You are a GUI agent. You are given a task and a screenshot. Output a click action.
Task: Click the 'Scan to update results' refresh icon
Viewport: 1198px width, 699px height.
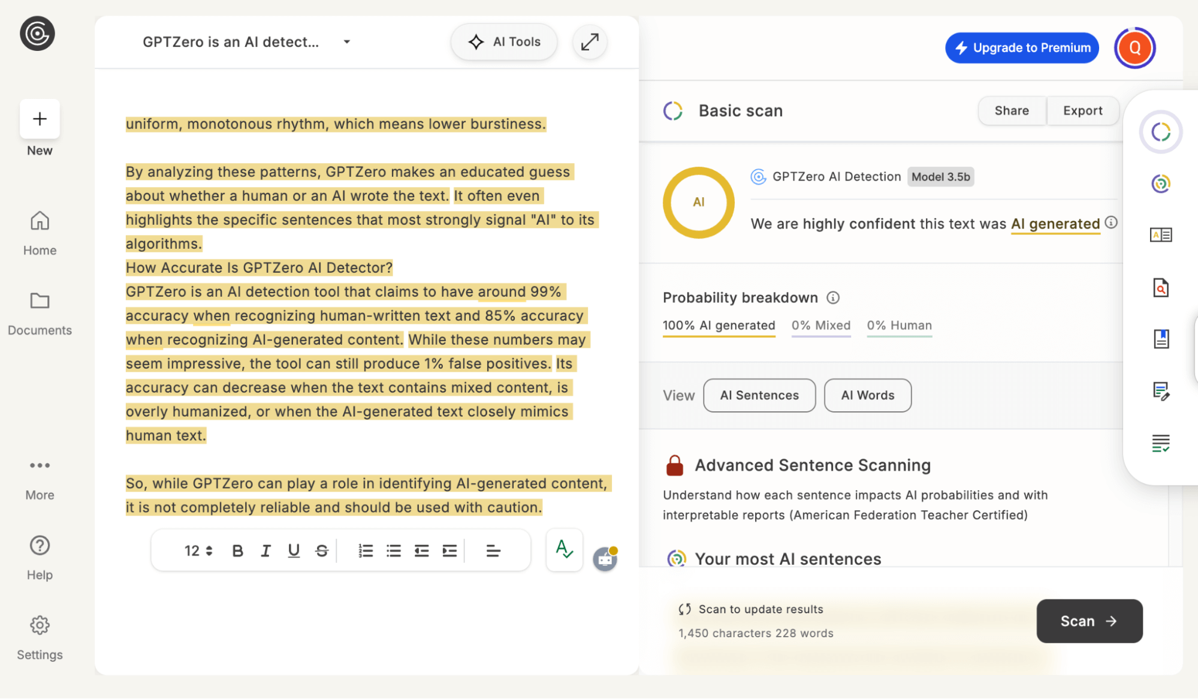685,610
